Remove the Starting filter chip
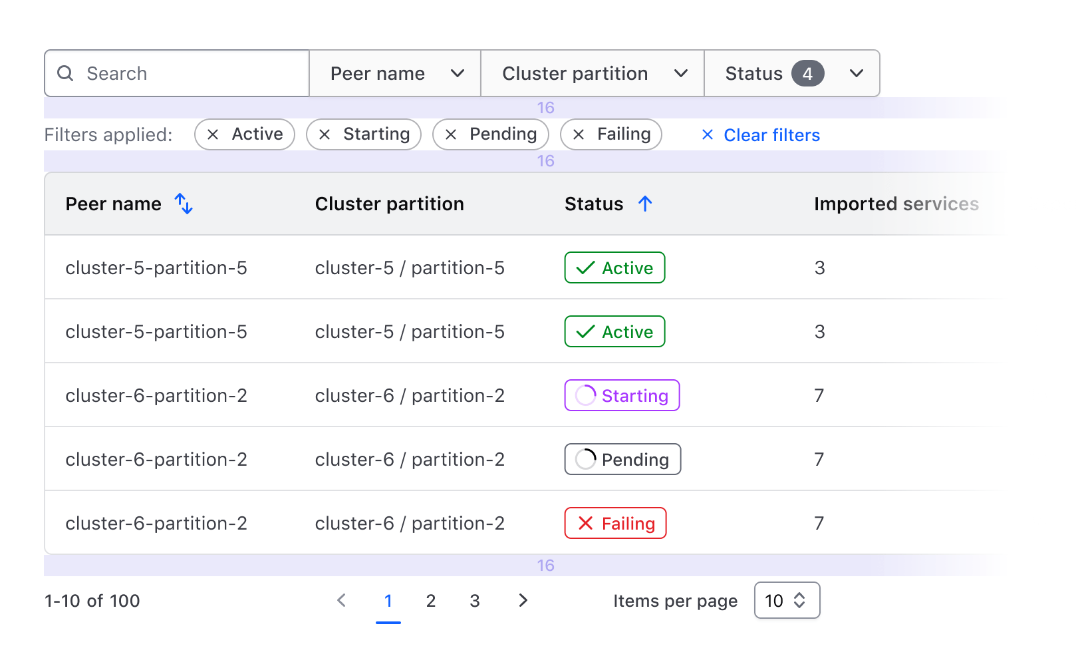Image resolution: width=1076 pixels, height=672 pixels. 325,135
